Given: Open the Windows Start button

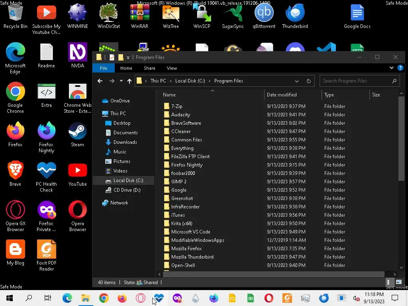Looking at the screenshot, I should tap(10, 298).
